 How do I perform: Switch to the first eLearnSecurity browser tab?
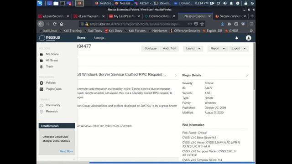[x=53, y=16]
